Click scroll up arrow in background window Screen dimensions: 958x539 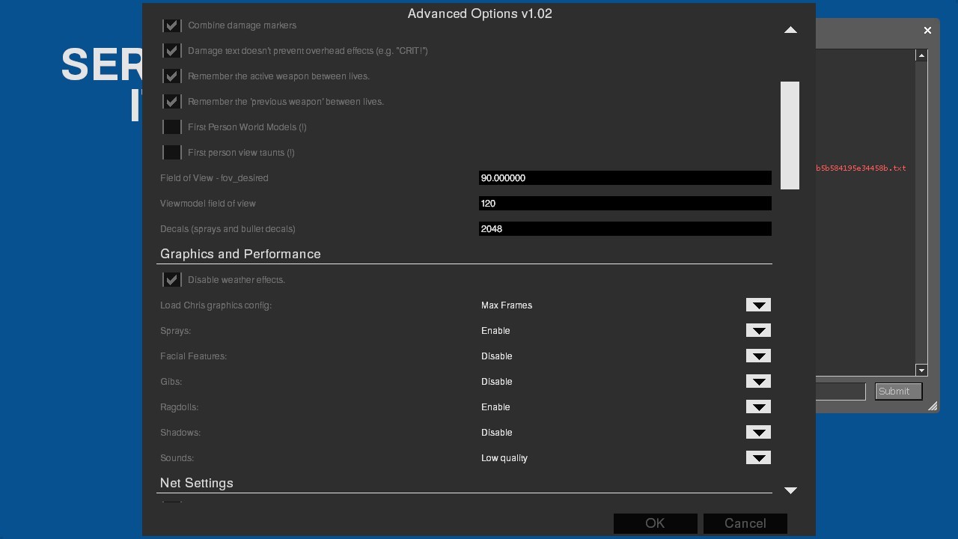(921, 55)
